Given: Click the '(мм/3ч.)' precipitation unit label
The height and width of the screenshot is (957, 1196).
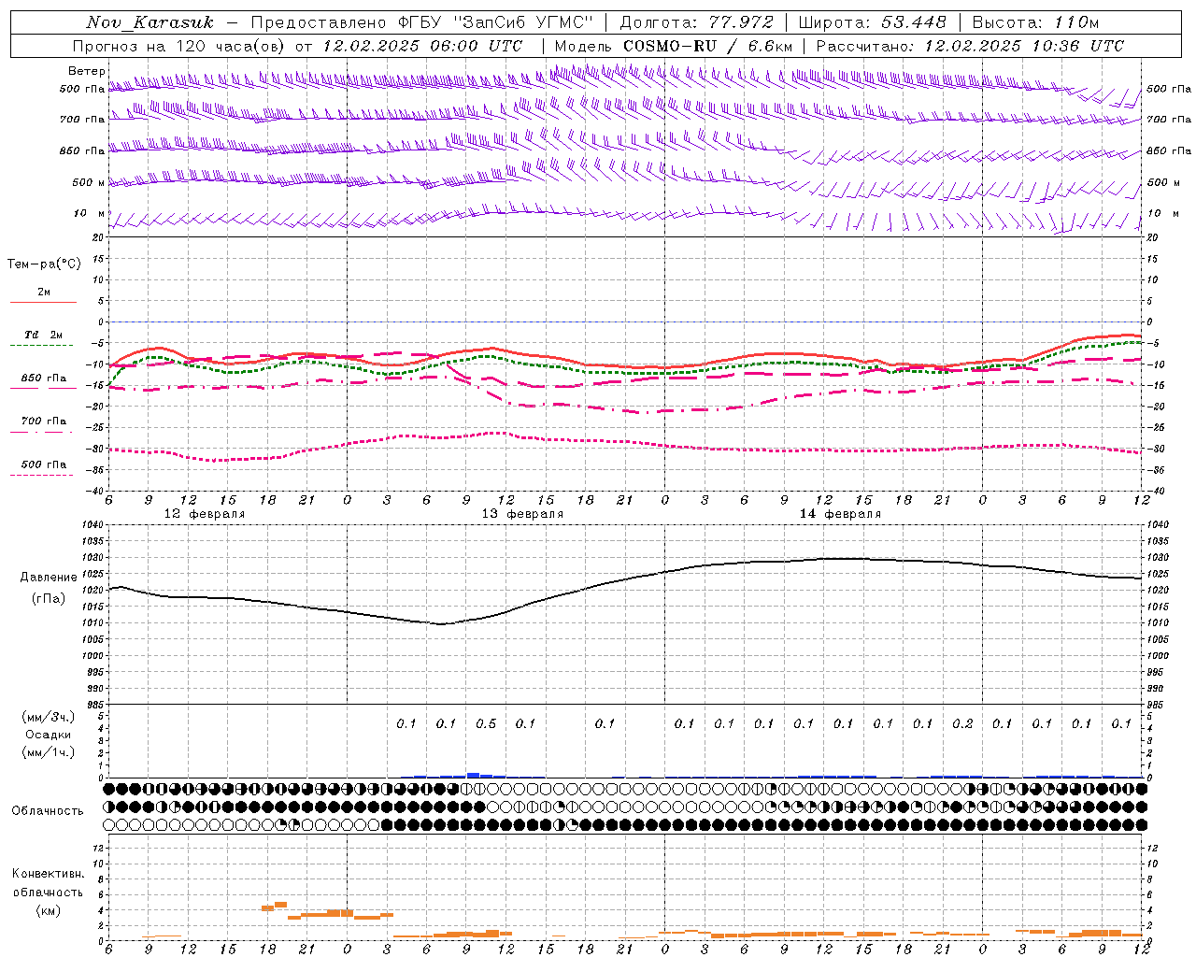Looking at the screenshot, I should point(49,717).
